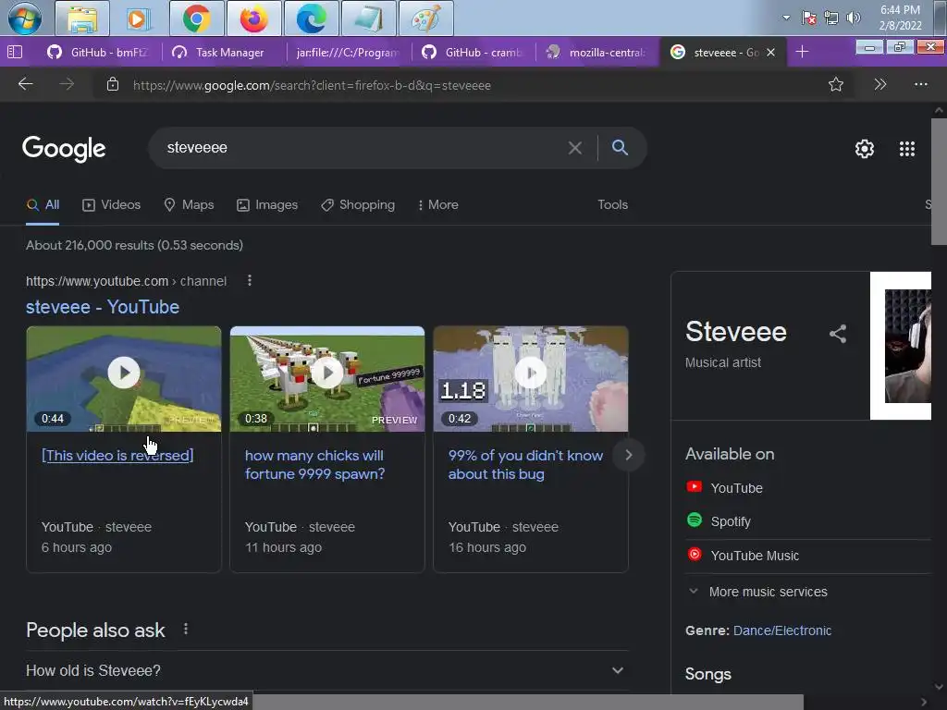Switch to the GitHub - bmFtZ tab
This screenshot has height=710, width=947.
point(98,53)
